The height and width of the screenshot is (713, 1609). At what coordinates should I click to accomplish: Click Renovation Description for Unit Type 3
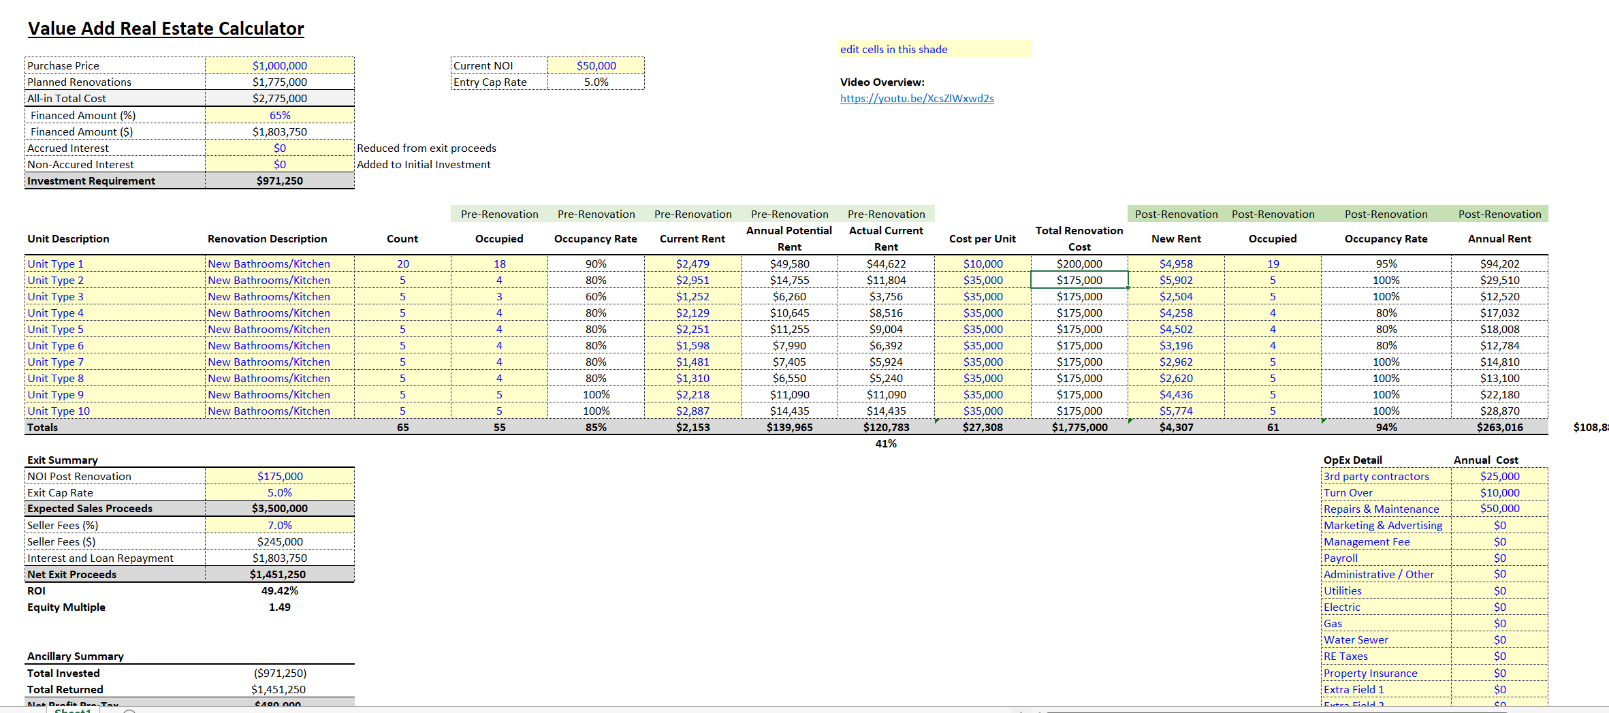click(x=280, y=296)
